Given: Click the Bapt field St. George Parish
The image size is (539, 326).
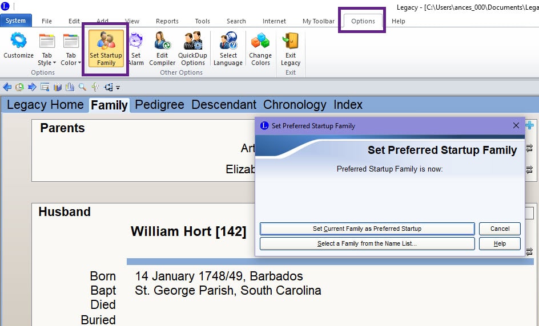Looking at the screenshot, I should 228,290.
